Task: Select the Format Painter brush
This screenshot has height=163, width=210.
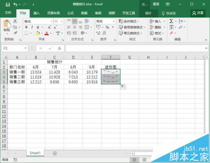Action: (15, 33)
